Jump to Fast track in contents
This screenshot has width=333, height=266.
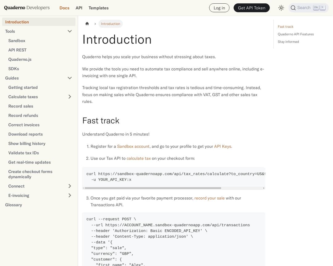click(286, 26)
